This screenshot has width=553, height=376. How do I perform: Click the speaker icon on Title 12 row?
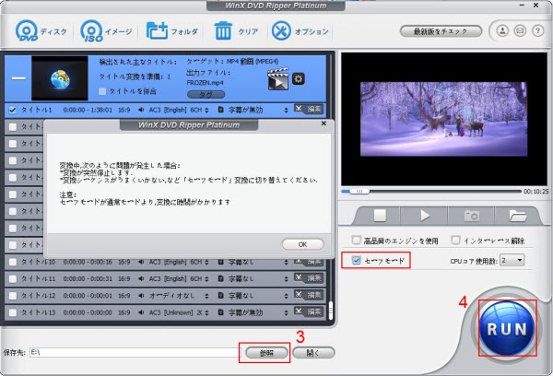141,296
